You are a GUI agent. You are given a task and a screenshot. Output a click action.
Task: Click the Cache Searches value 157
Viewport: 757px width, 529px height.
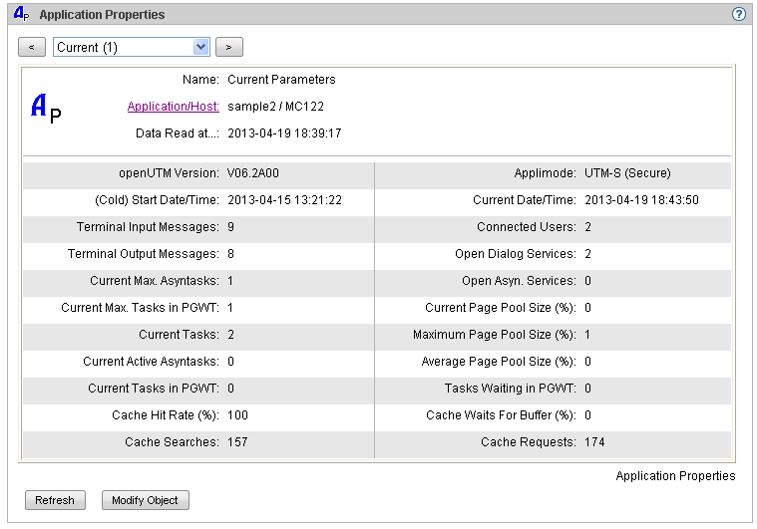coord(237,442)
